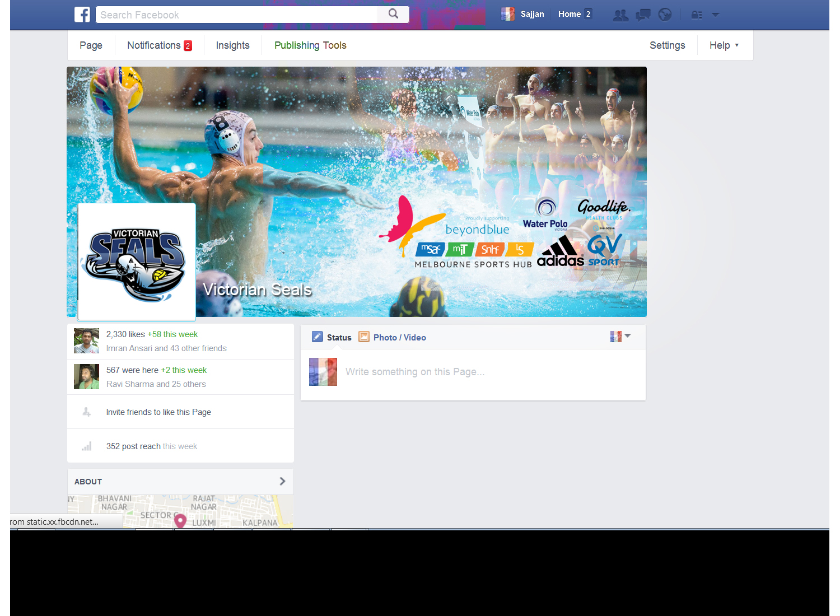
Task: Click the invite friends silhouette icon
Action: click(86, 412)
